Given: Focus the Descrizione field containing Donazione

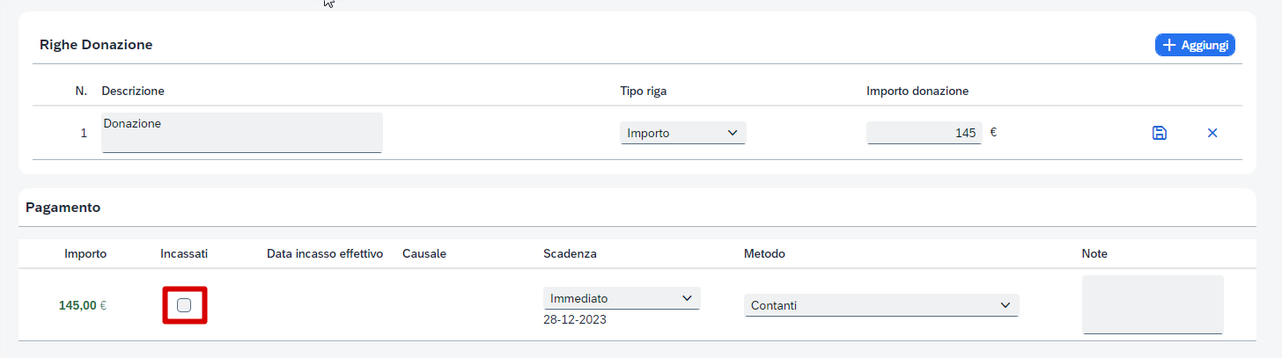Looking at the screenshot, I should point(242,133).
